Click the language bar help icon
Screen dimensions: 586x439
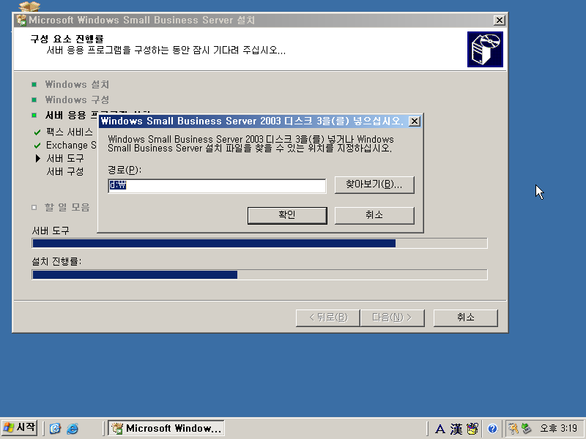(x=492, y=429)
